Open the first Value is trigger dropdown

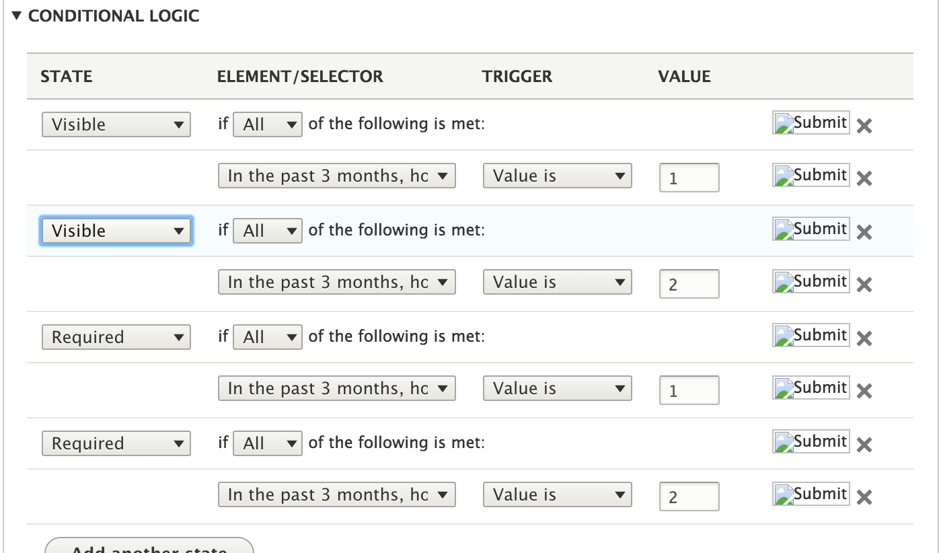[557, 176]
